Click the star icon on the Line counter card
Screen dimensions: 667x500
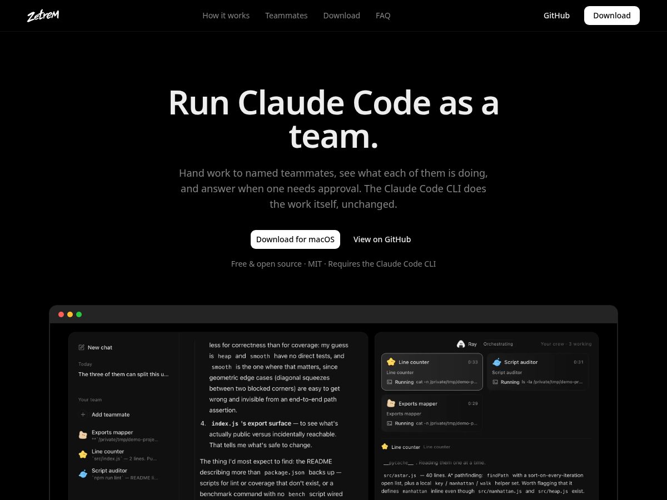pyautogui.click(x=391, y=362)
